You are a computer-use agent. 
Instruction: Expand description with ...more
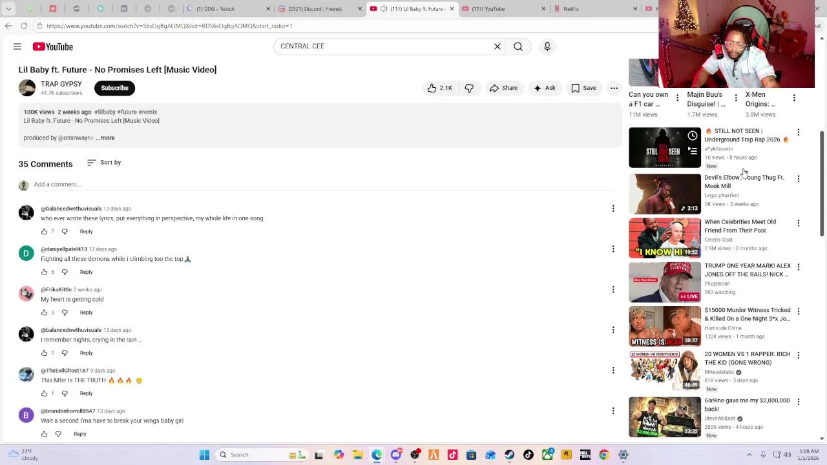(106, 138)
